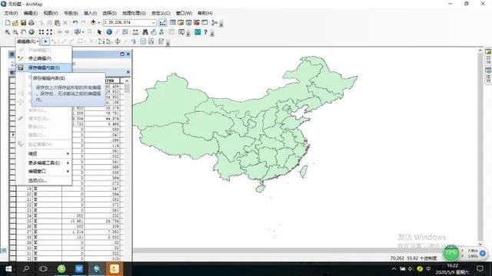
Task: Open the Windows Start menu
Action: 8,269
